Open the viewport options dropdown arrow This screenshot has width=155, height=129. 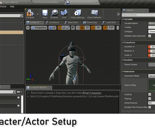[28, 28]
